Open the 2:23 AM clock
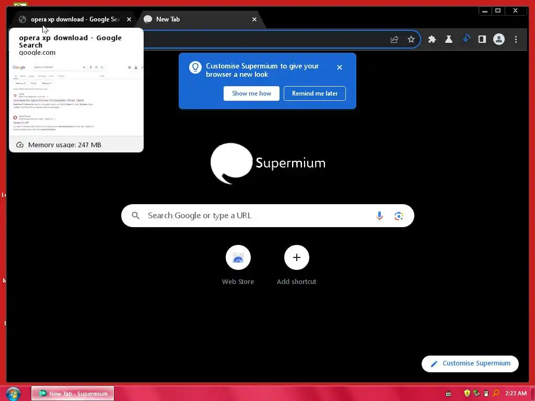Image resolution: width=535 pixels, height=401 pixels. coord(516,394)
